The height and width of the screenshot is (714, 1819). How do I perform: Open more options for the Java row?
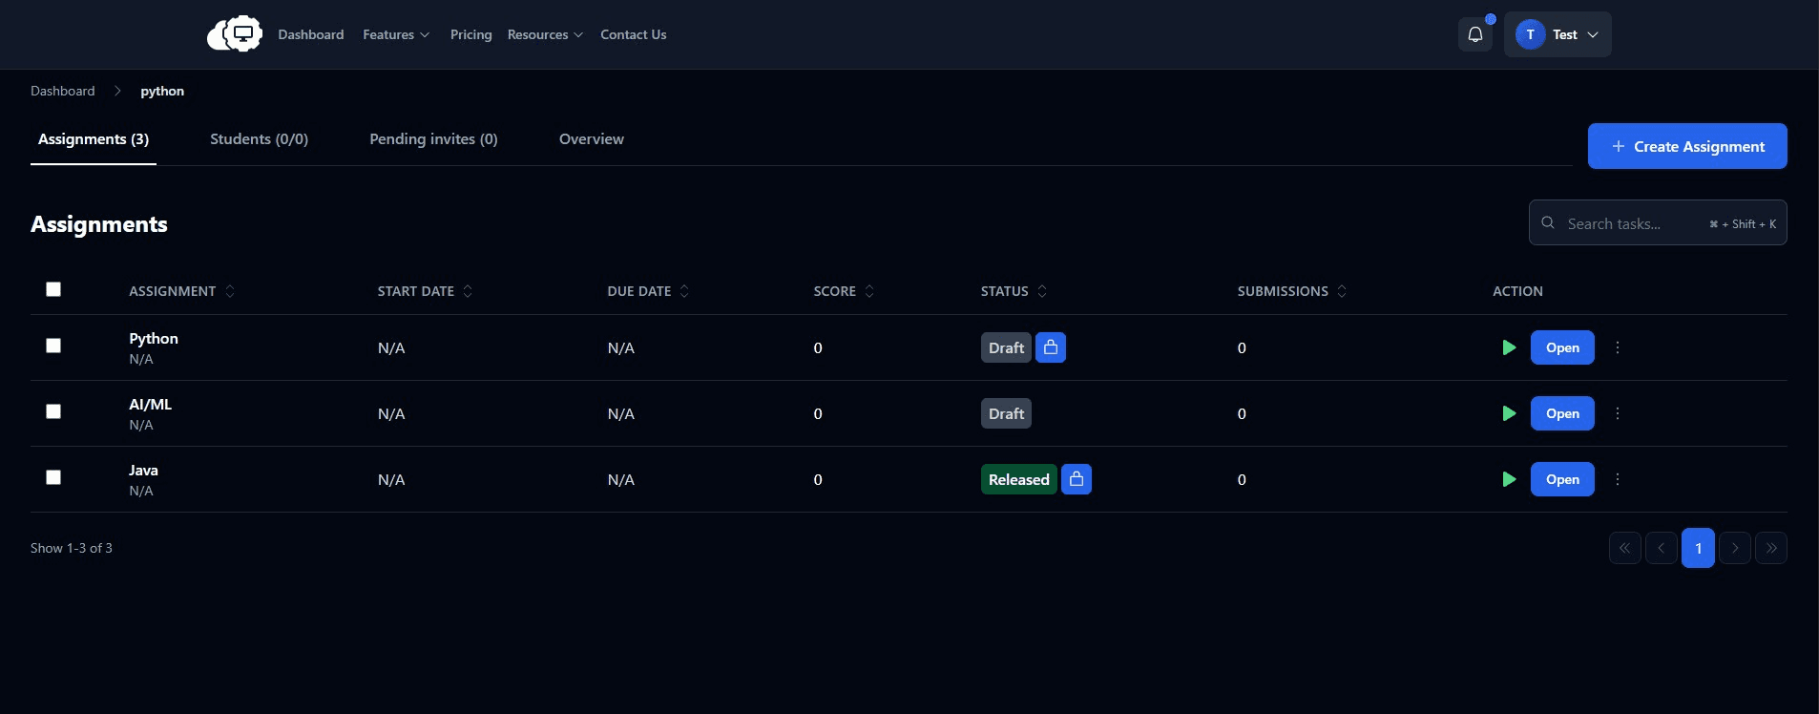point(1618,479)
